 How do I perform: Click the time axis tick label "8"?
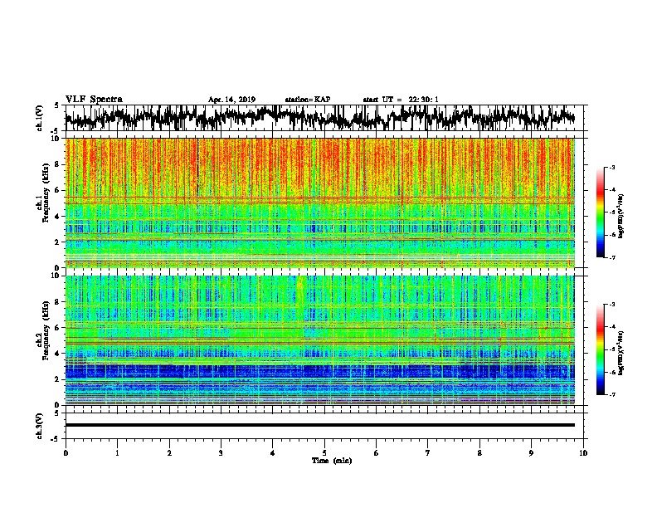click(479, 453)
